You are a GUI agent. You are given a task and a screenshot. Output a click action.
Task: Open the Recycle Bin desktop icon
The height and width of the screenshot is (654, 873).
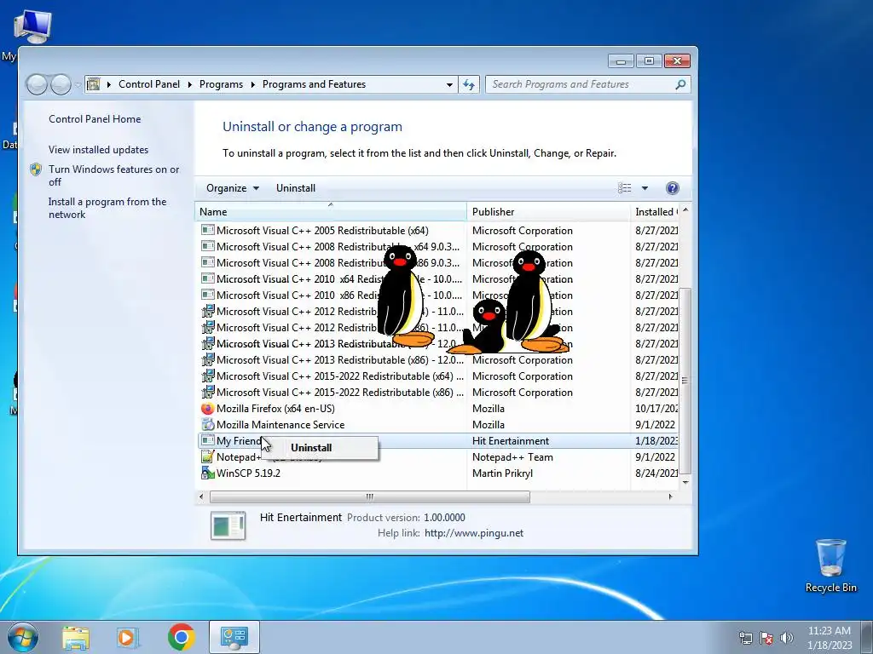click(x=830, y=565)
